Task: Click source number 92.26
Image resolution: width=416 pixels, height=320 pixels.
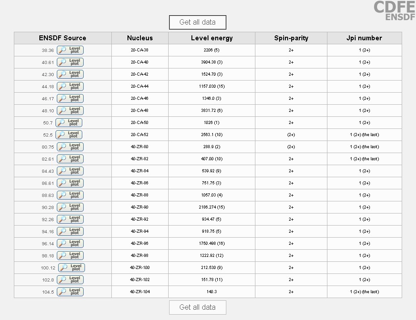Action: (48, 220)
